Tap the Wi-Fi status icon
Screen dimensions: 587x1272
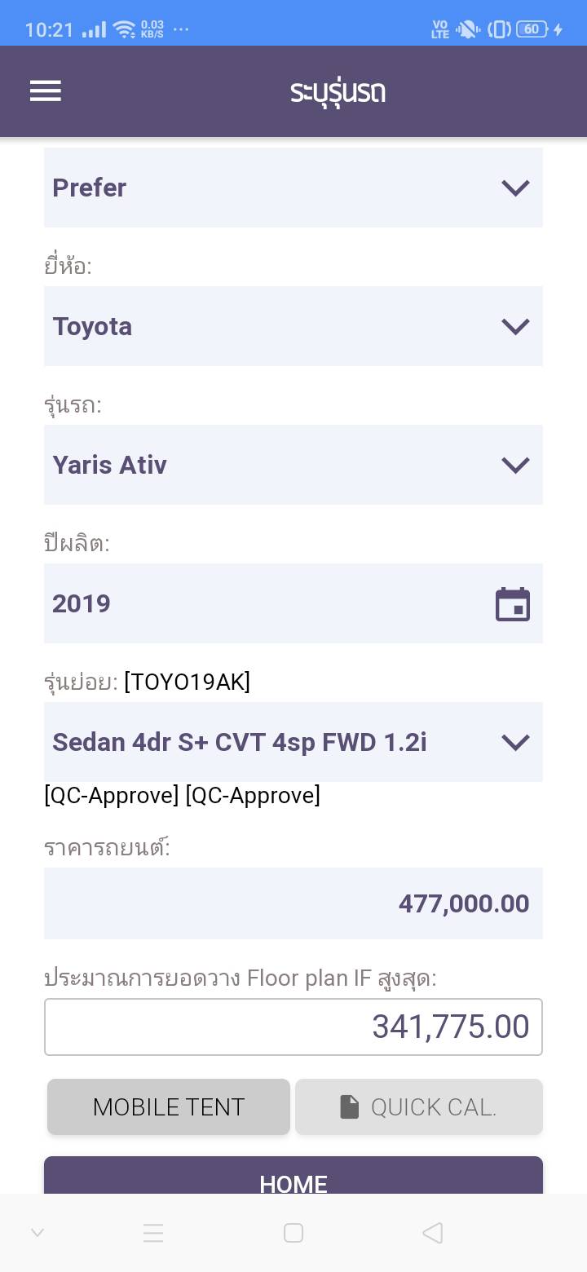[125, 30]
